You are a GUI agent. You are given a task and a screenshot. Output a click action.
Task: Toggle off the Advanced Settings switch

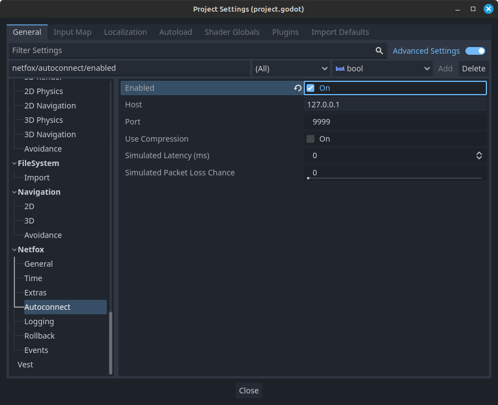(475, 50)
